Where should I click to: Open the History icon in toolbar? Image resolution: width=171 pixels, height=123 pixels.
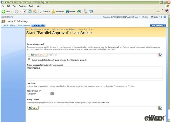pos(79,11)
